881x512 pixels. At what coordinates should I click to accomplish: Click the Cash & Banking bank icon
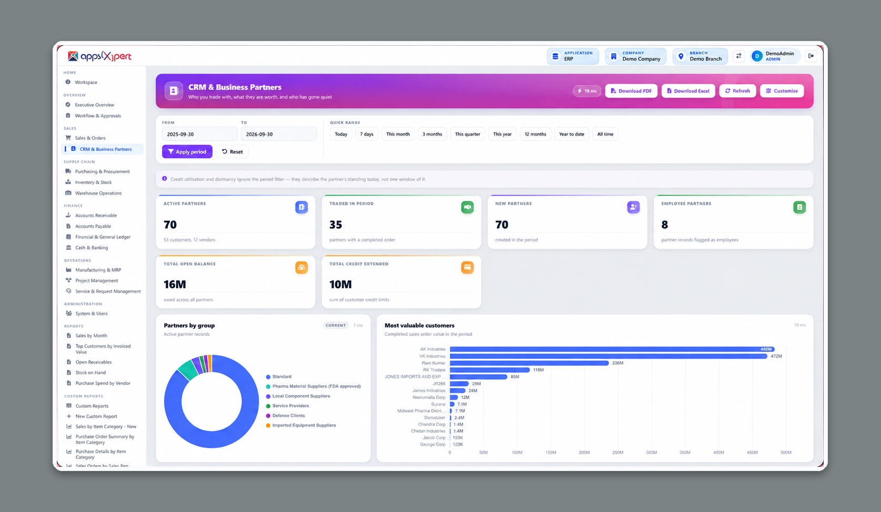[x=68, y=247]
